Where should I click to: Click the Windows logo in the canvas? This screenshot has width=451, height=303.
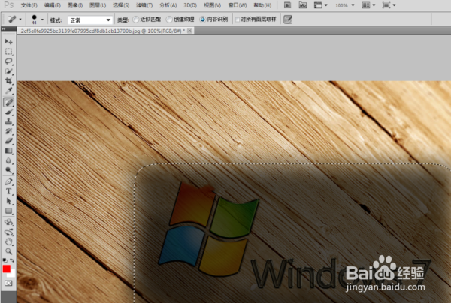tap(208, 229)
